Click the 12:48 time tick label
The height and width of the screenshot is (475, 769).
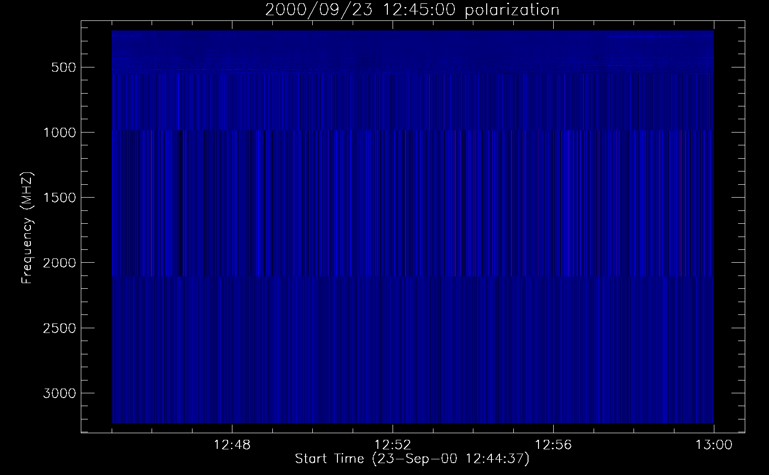coord(232,446)
